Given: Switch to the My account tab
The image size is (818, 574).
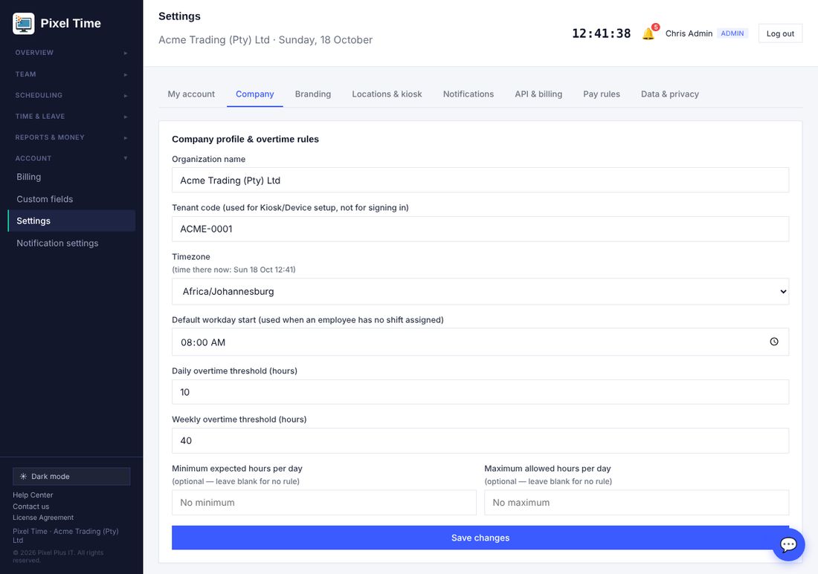Looking at the screenshot, I should [191, 94].
